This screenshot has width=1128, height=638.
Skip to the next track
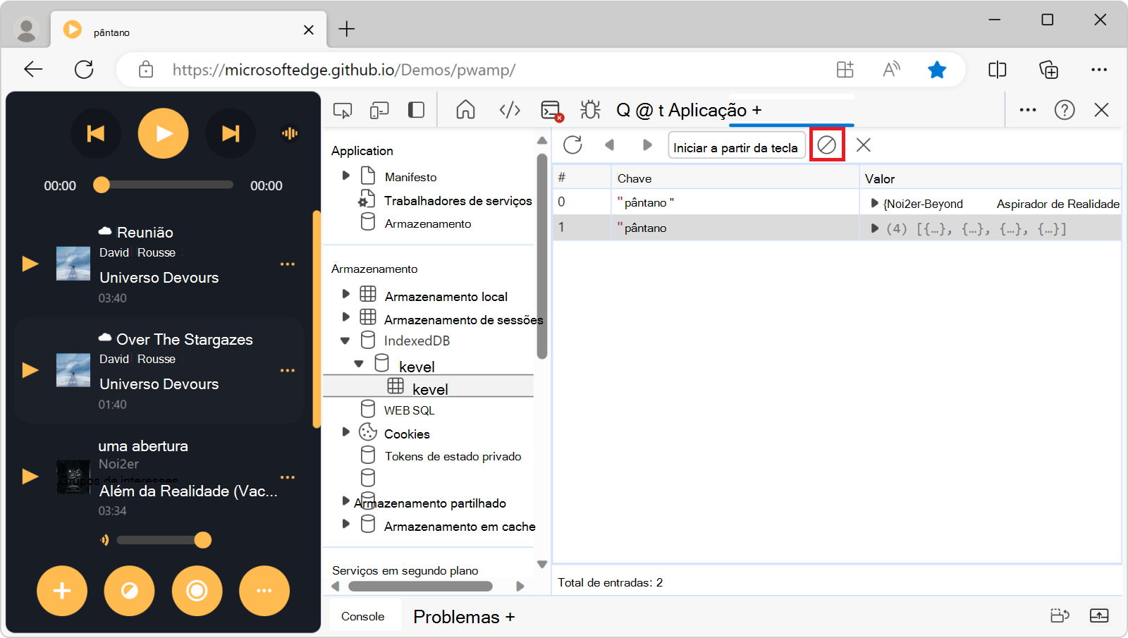[231, 133]
